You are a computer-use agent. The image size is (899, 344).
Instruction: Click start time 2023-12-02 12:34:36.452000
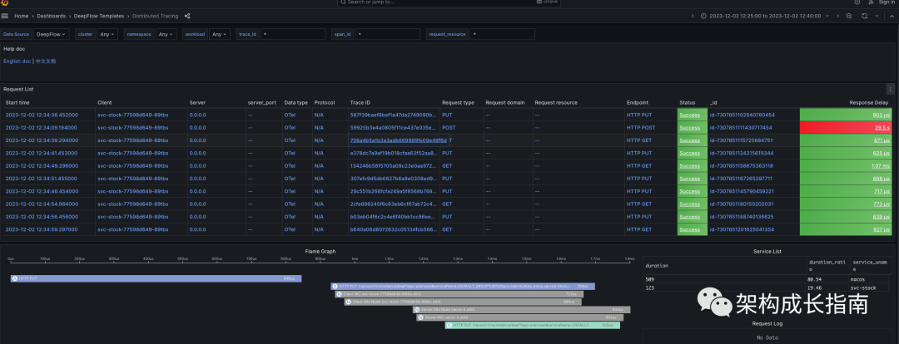click(42, 115)
